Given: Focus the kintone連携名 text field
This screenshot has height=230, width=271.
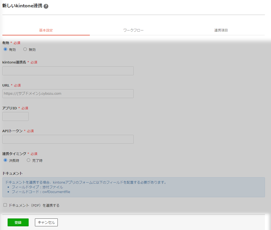Looking at the screenshot, I should click(68, 71).
